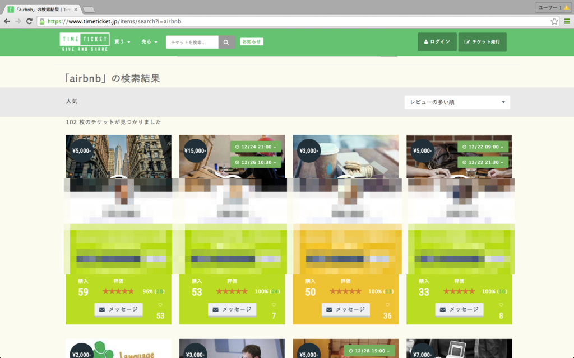The image size is (574, 358).
Task: Bookmark page with the star icon
Action: click(x=554, y=21)
